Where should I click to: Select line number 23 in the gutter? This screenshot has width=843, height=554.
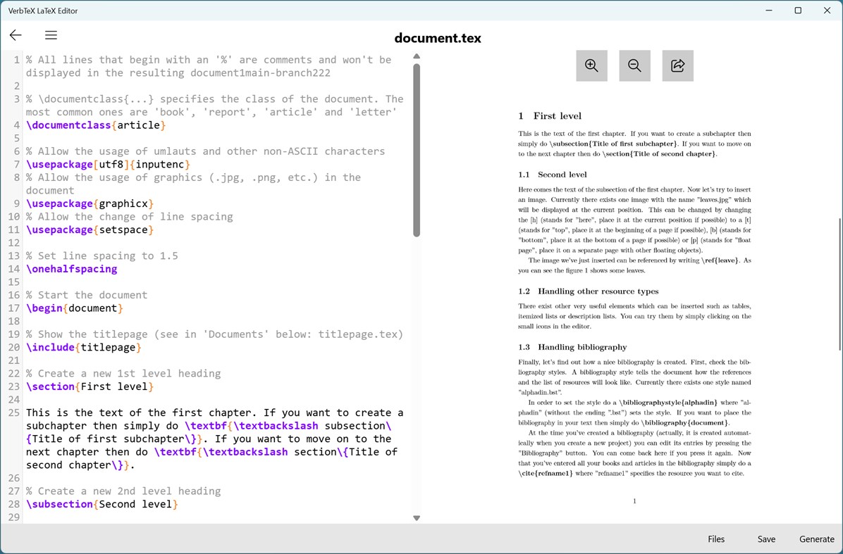pos(16,386)
